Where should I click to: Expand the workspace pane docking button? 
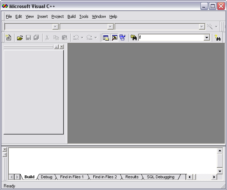[56, 47]
